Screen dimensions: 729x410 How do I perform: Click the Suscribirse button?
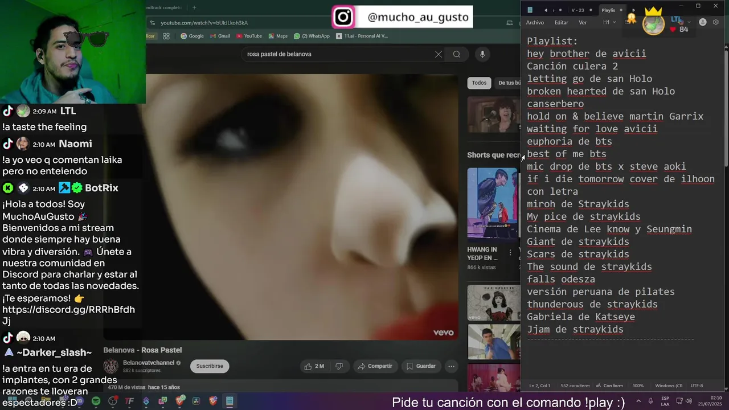pyautogui.click(x=210, y=366)
